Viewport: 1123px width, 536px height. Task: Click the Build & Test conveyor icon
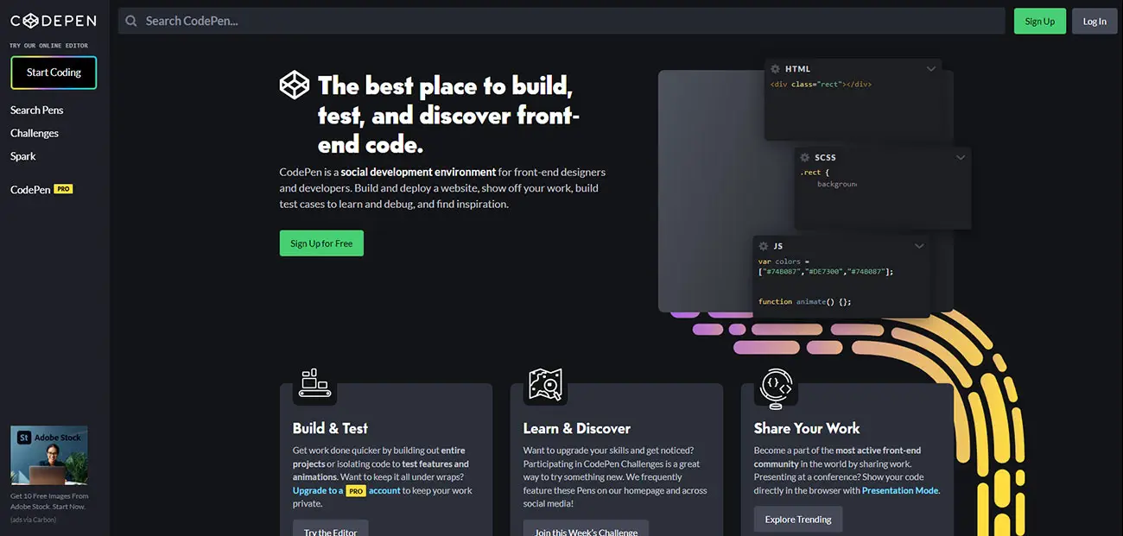(314, 383)
